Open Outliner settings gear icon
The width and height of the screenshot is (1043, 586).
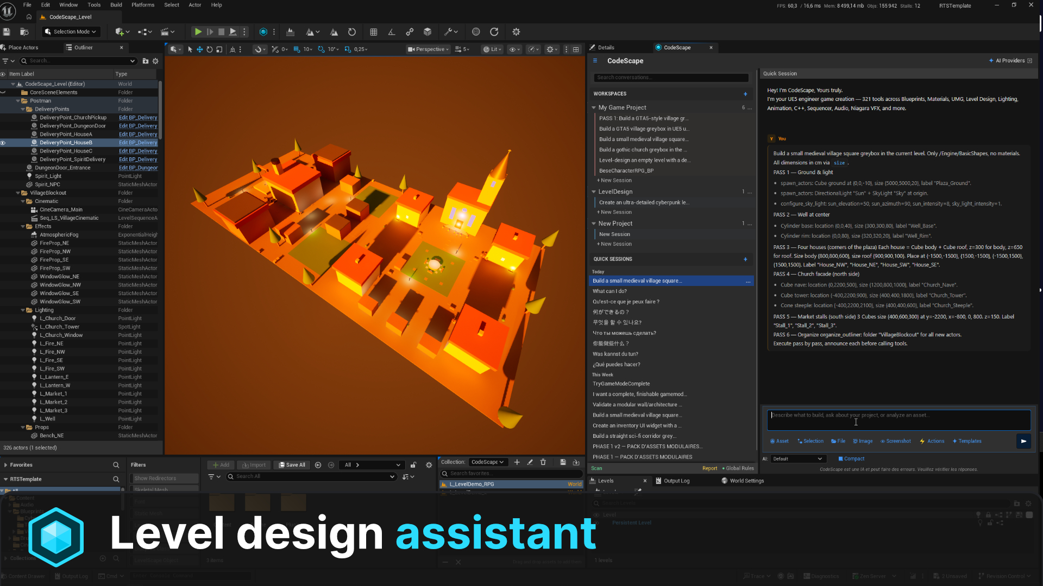coord(155,61)
